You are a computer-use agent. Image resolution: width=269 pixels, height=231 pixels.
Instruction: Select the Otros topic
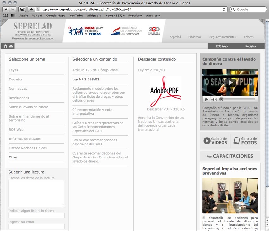coord(13,157)
